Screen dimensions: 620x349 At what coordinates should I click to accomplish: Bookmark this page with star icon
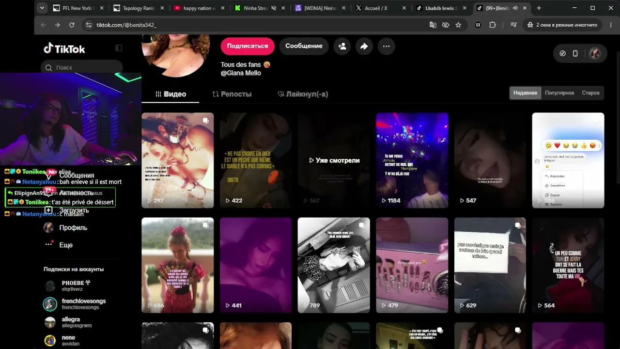click(458, 25)
